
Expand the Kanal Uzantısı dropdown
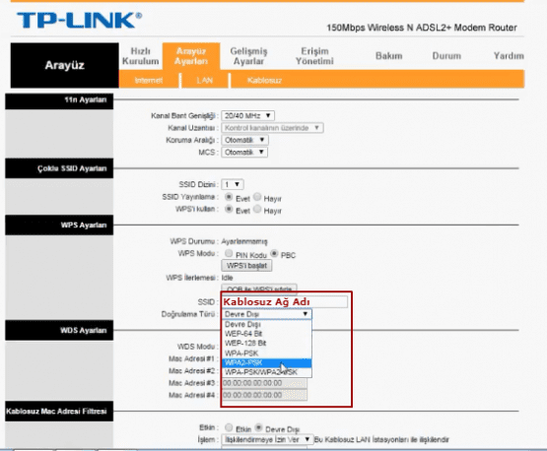(272, 128)
